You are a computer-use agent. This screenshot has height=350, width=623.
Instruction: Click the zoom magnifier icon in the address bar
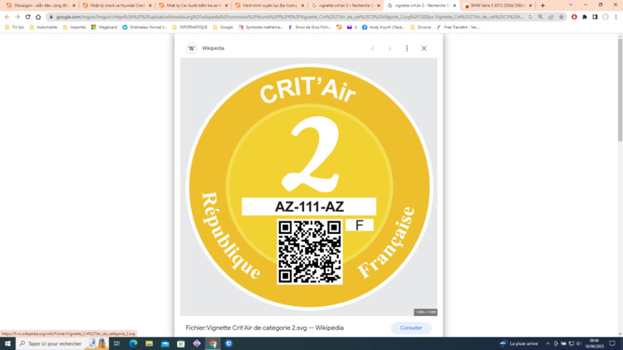click(x=541, y=17)
